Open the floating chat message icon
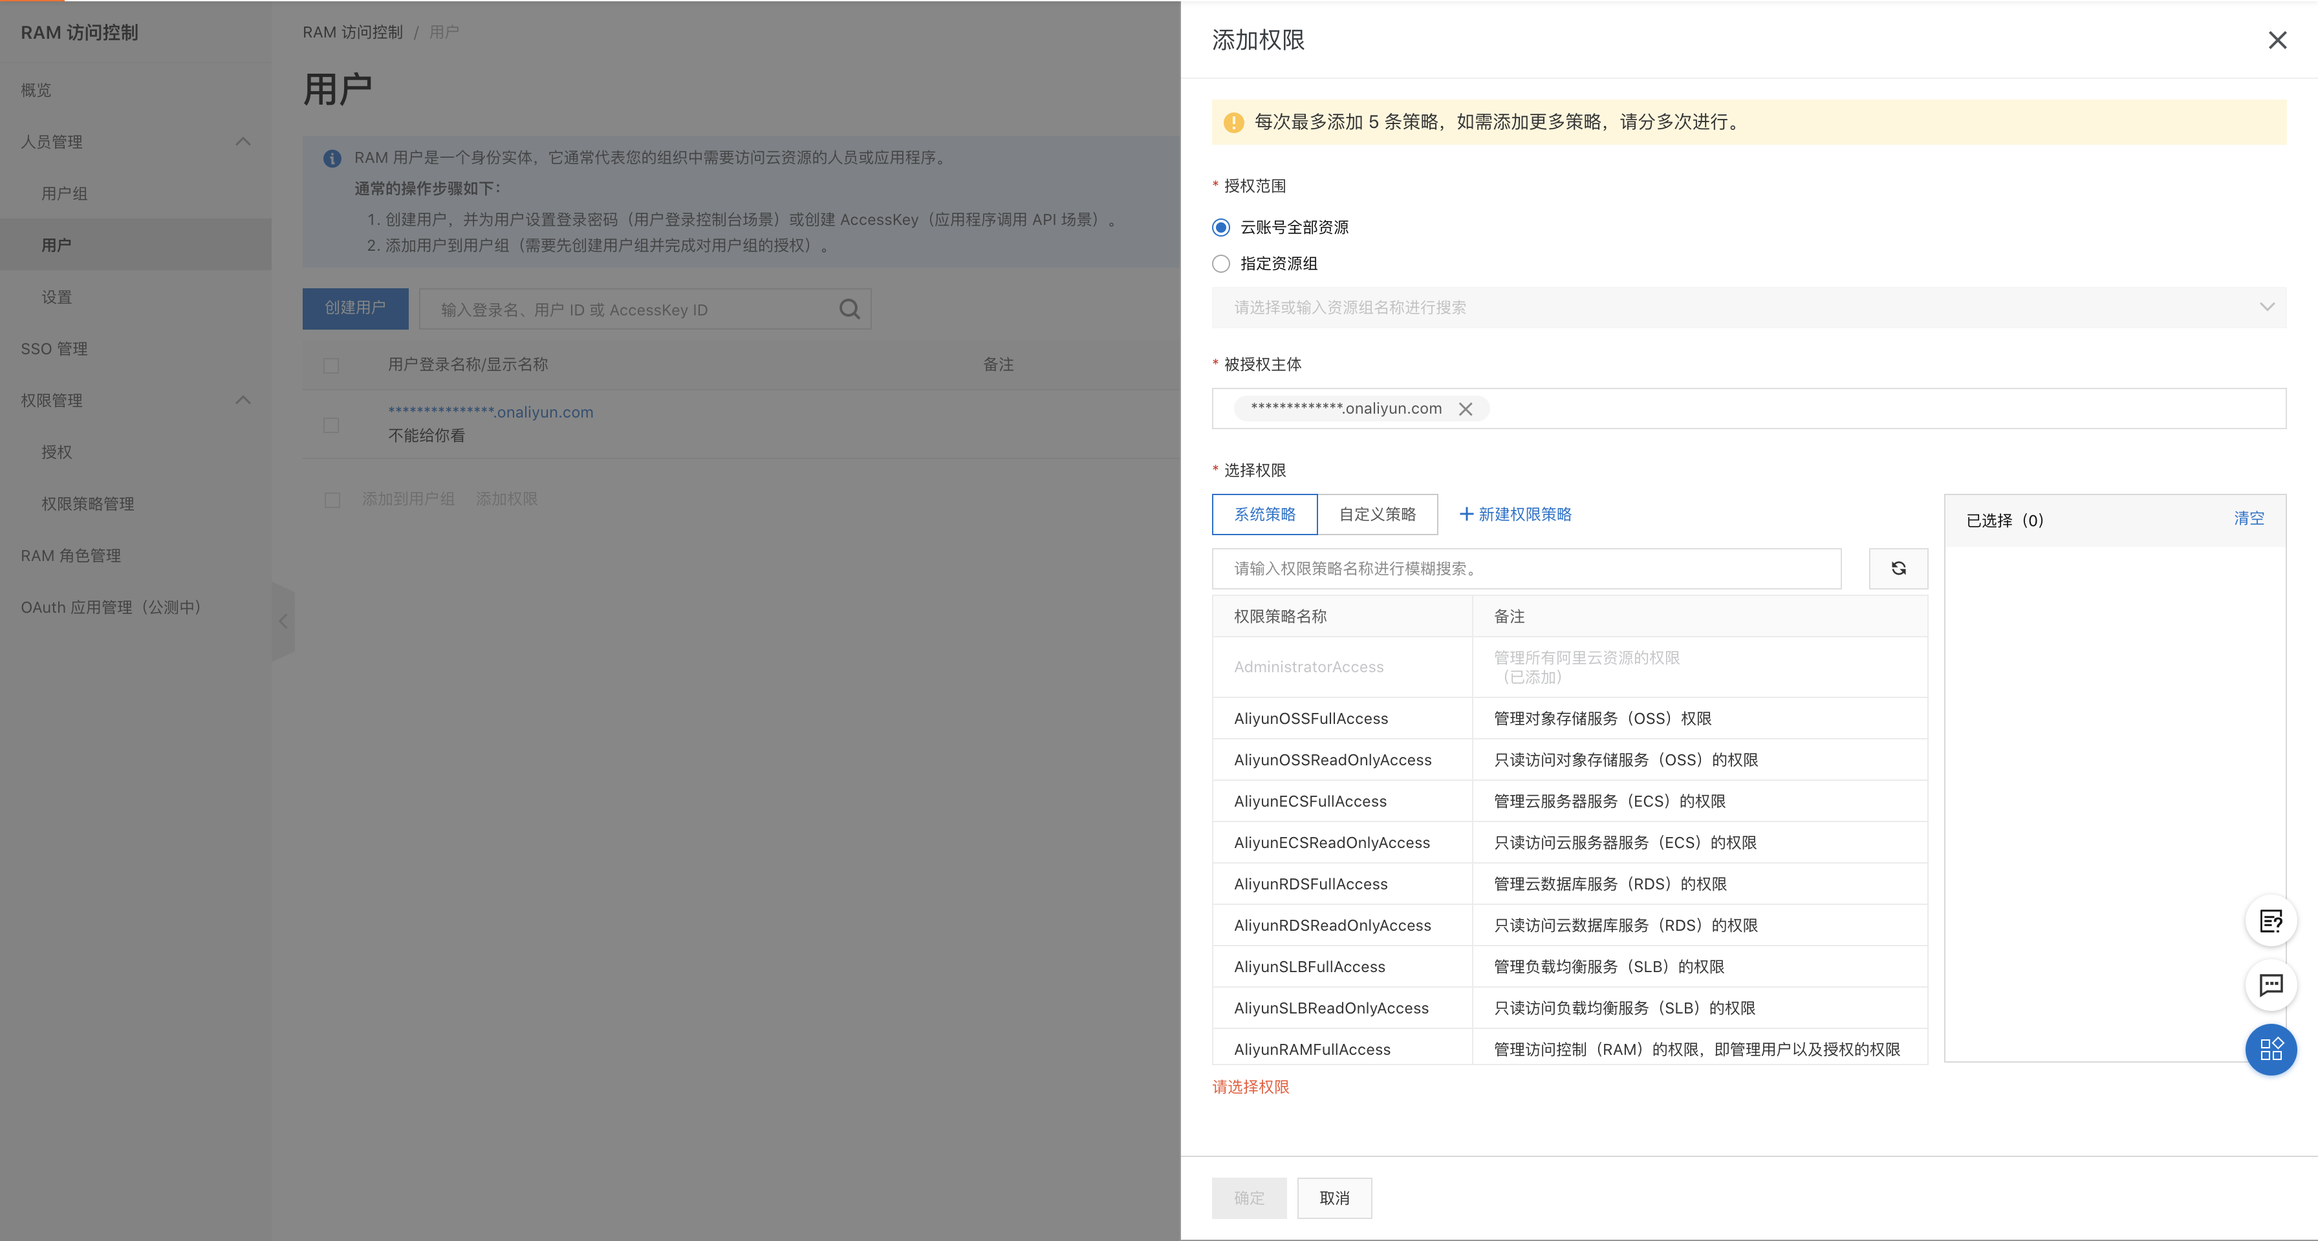The height and width of the screenshot is (1241, 2318). (x=2270, y=986)
